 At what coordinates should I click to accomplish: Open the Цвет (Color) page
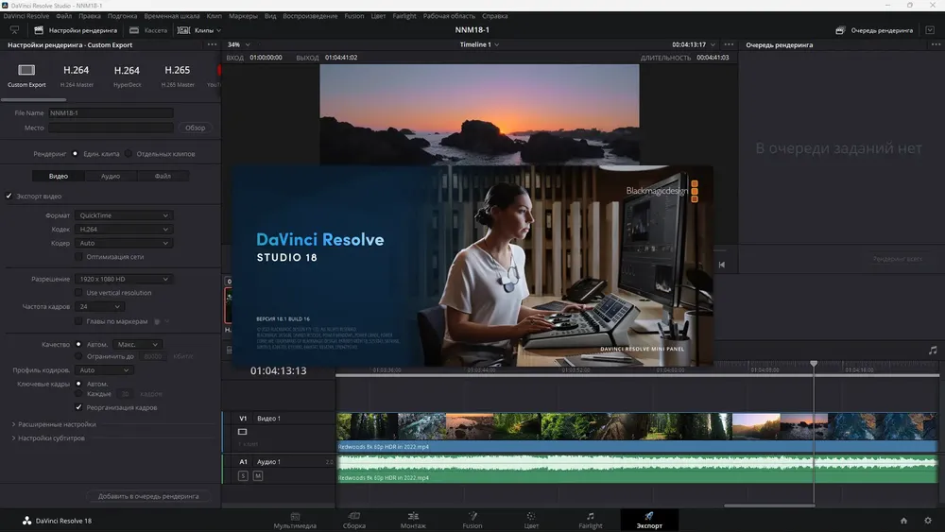tap(531, 519)
